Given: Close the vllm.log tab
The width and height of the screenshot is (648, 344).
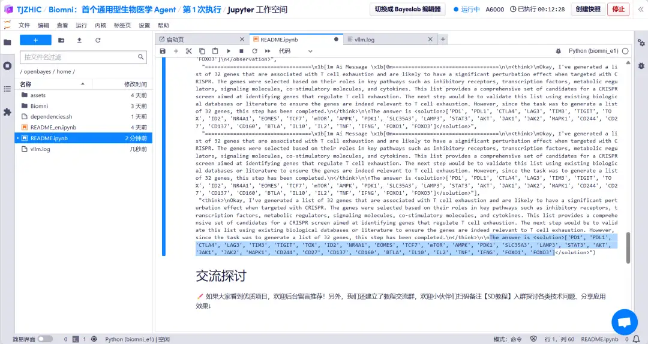Looking at the screenshot, I should click(x=430, y=39).
